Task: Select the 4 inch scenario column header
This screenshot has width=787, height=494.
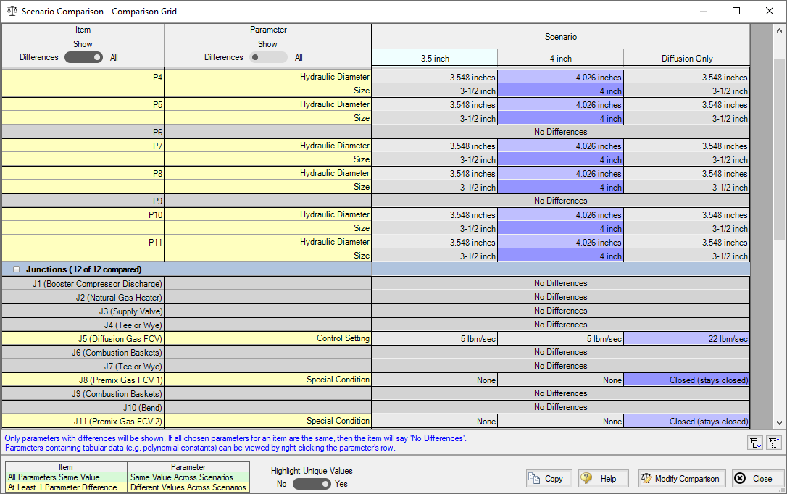Action: pos(560,57)
